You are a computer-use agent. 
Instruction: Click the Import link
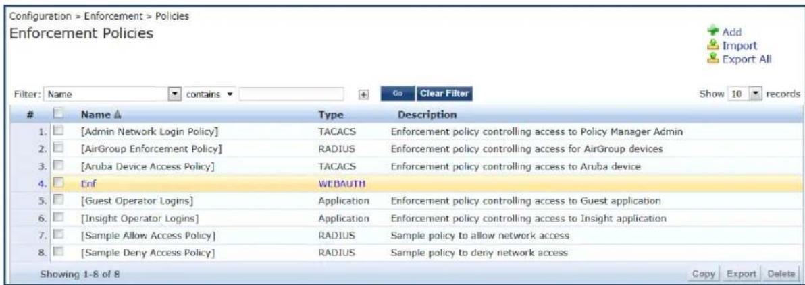pos(739,46)
